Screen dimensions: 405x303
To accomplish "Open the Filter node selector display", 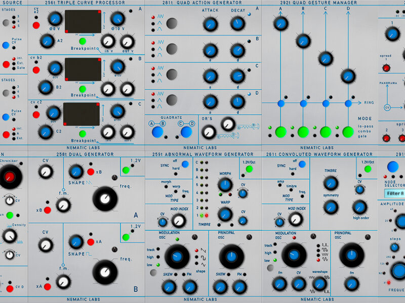I will 394,193.
